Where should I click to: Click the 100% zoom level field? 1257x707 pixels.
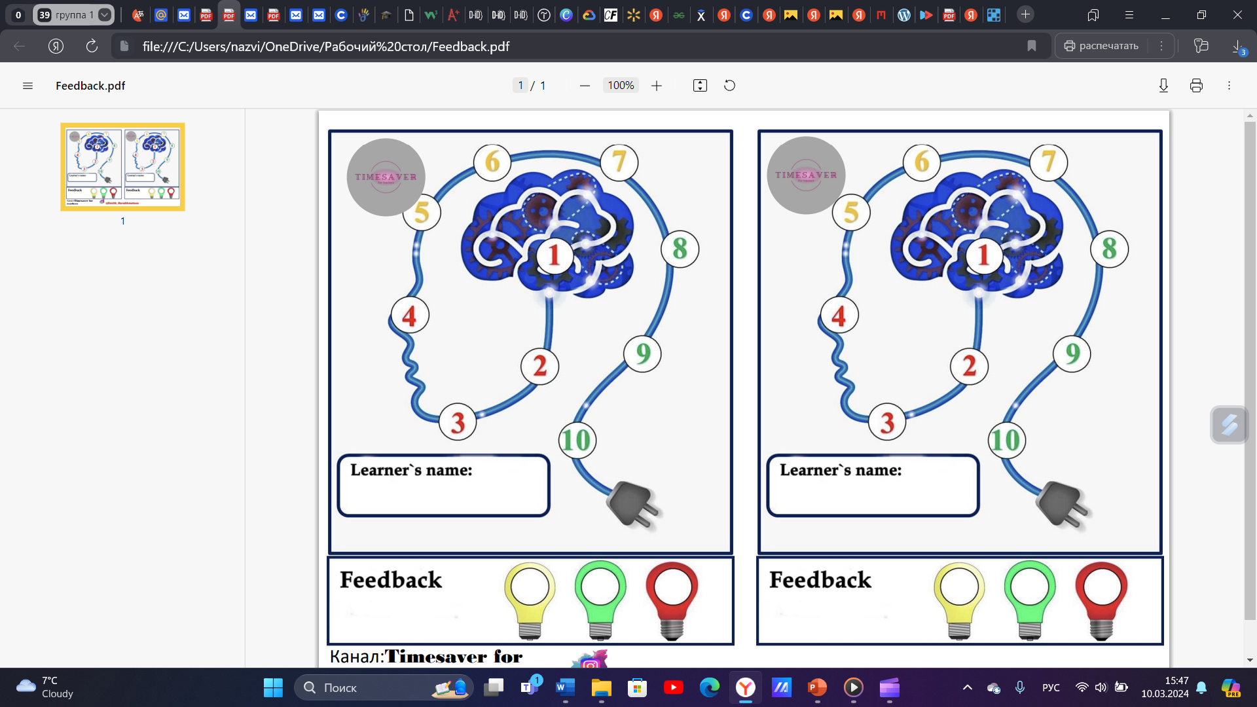tap(620, 86)
